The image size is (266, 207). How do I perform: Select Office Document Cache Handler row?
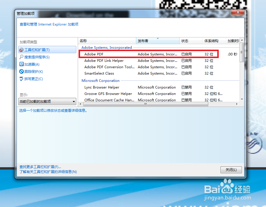tap(159, 100)
